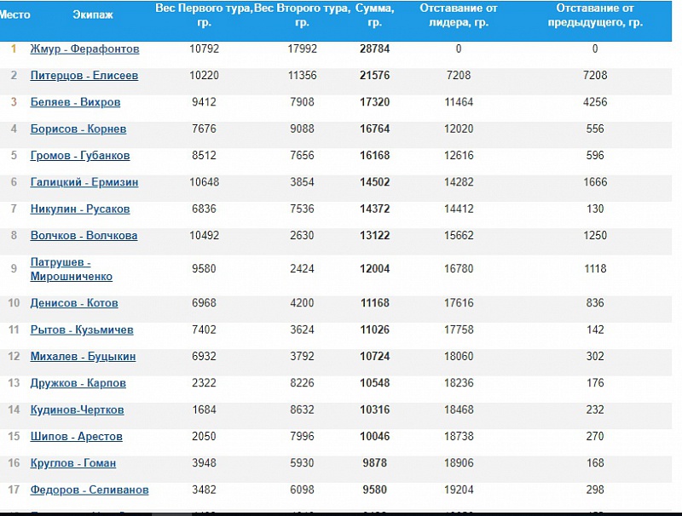
Task: Select the Борисов - Корнев link
Action: pos(78,129)
